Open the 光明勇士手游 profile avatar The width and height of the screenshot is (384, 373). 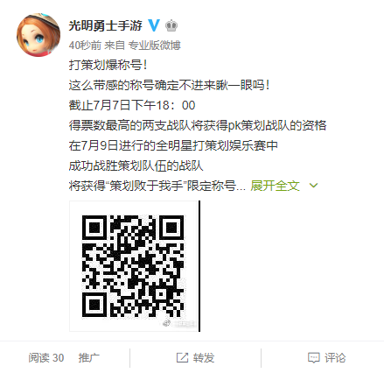(x=38, y=35)
